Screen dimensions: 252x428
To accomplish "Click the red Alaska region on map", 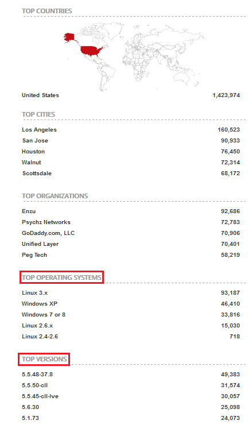I will coord(69,38).
